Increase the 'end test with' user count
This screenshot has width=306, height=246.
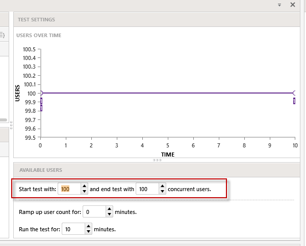162,186
